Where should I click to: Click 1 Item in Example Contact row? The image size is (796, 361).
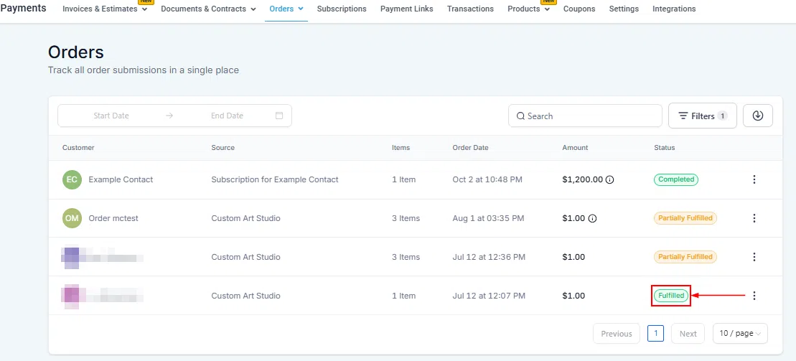403,179
